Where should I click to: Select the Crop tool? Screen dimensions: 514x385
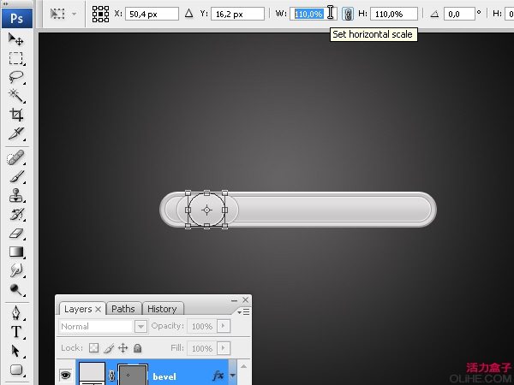[15, 115]
